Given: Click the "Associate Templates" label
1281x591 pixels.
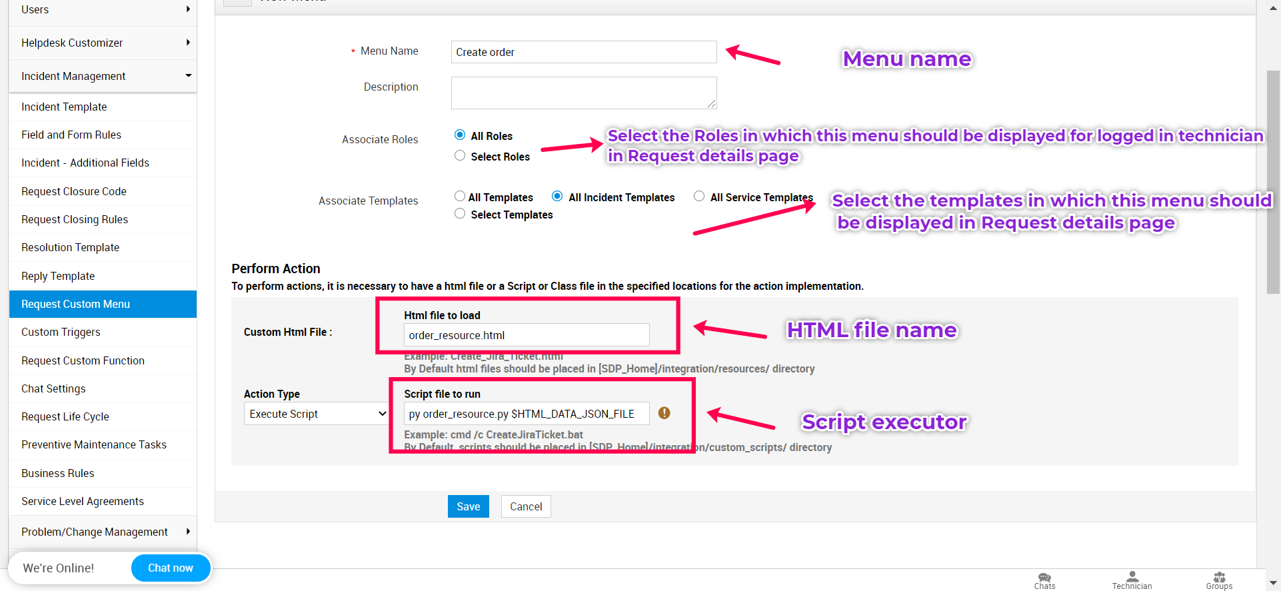Looking at the screenshot, I should coord(369,201).
